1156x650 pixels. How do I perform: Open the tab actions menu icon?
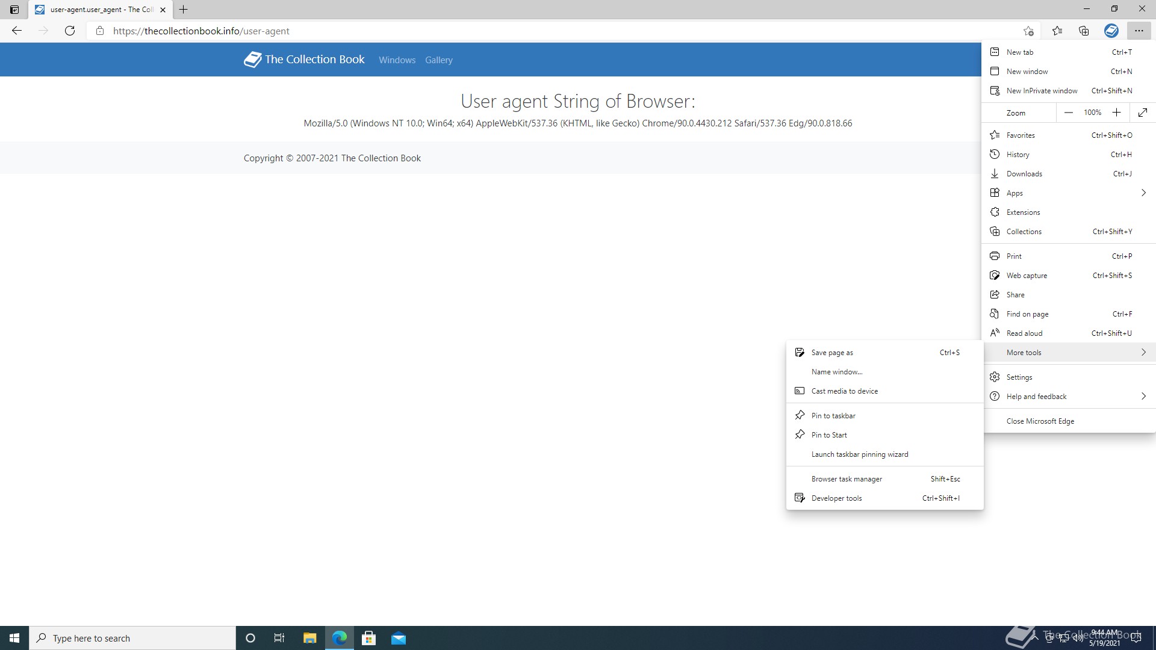[14, 10]
